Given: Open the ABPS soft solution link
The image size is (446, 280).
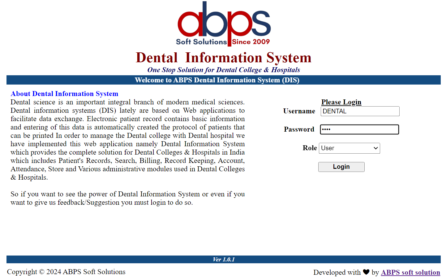Looking at the screenshot, I should (410, 272).
